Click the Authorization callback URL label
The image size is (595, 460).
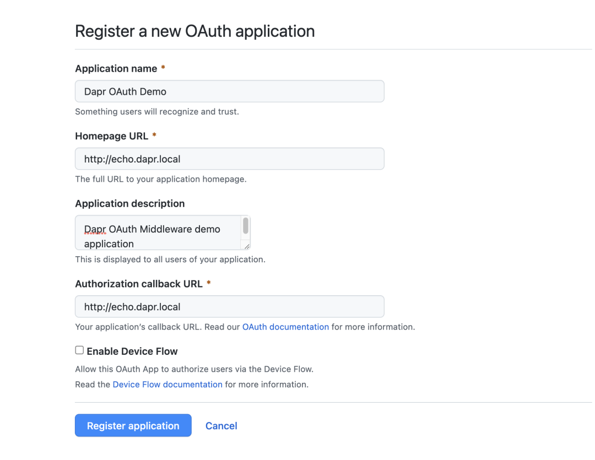[x=139, y=284]
